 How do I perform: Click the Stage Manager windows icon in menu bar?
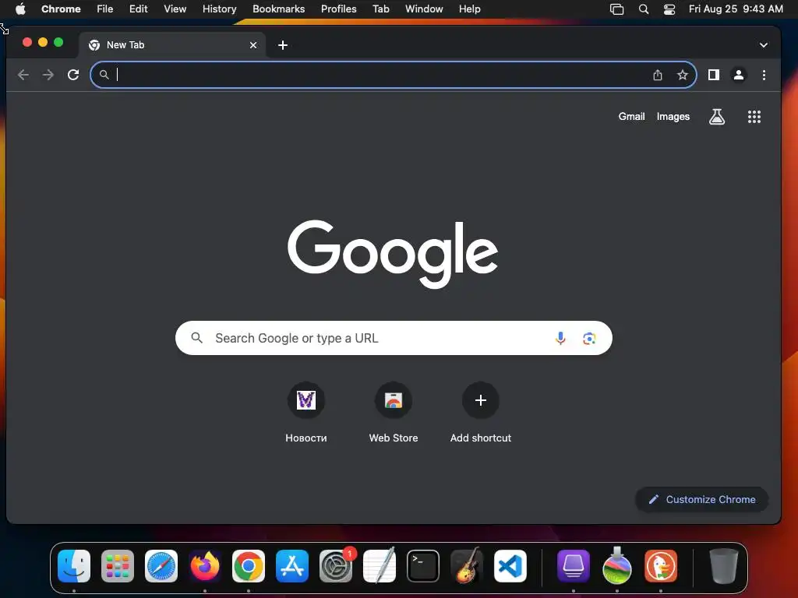pos(617,9)
